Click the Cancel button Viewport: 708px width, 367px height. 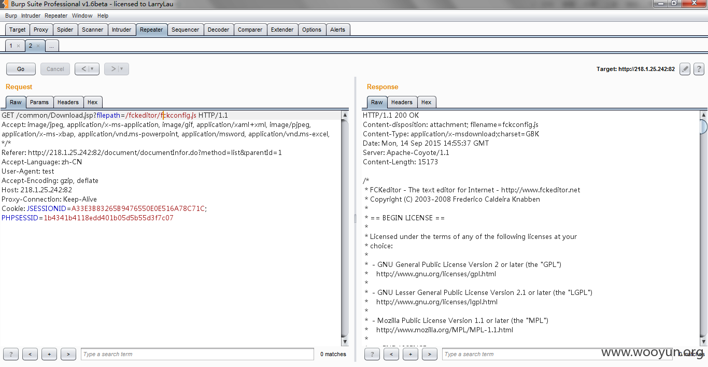tap(55, 69)
